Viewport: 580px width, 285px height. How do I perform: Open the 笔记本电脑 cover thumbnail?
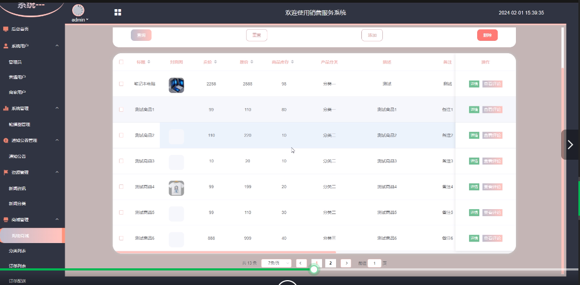pos(177,85)
